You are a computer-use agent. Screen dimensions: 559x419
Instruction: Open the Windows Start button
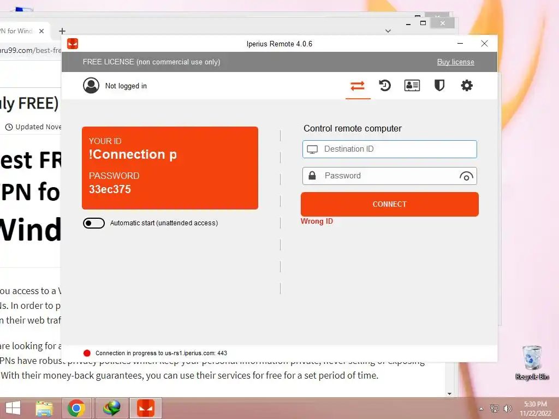13,408
